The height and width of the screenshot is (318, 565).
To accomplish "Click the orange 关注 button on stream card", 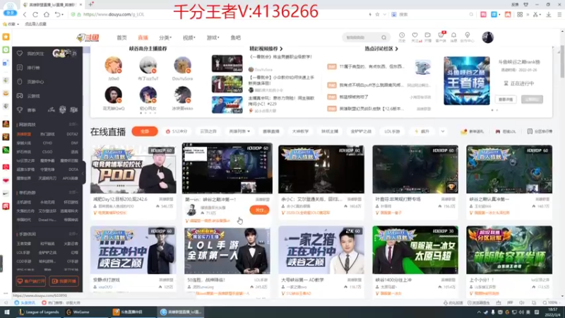I will [x=259, y=210].
